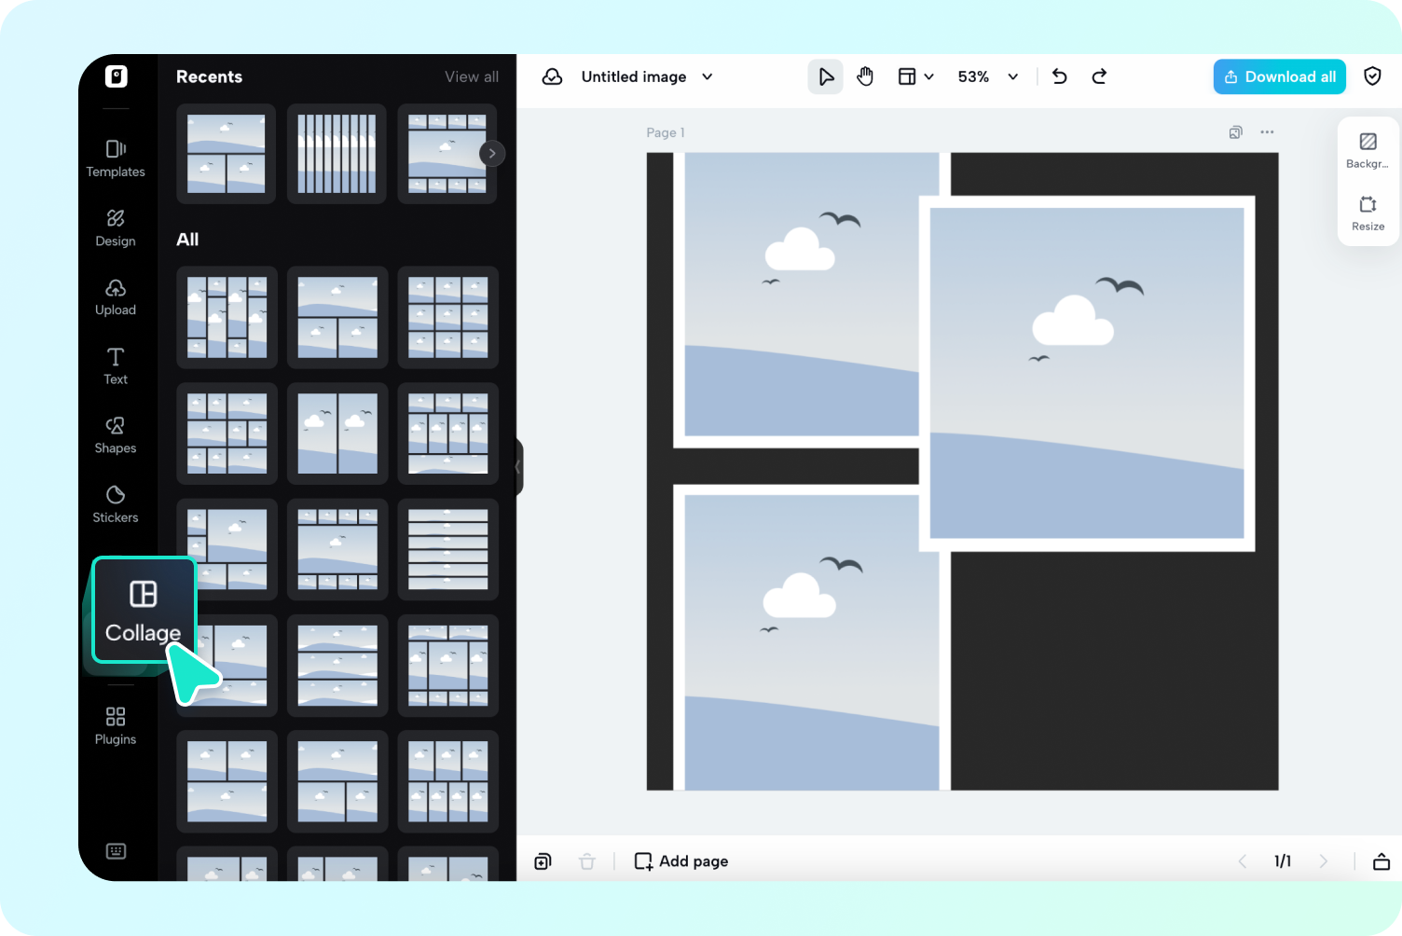The width and height of the screenshot is (1402, 936).
Task: Open the Stickers panel
Action: (x=116, y=503)
